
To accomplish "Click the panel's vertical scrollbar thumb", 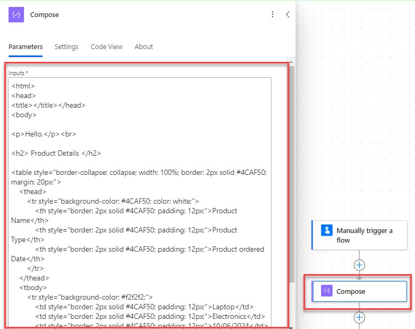I will coord(291,174).
